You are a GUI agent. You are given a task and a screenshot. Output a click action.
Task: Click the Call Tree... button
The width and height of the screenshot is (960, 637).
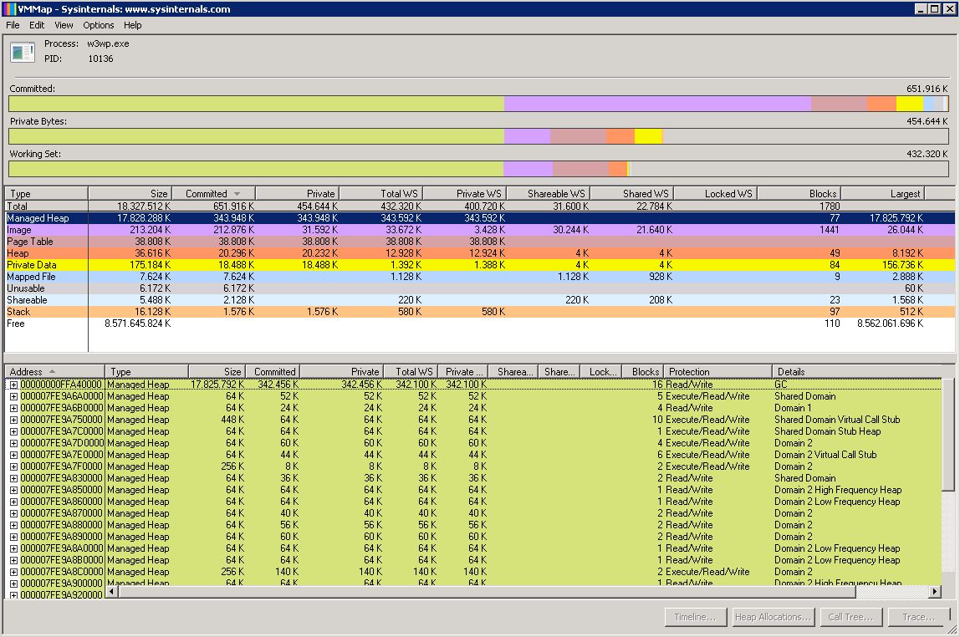[851, 617]
